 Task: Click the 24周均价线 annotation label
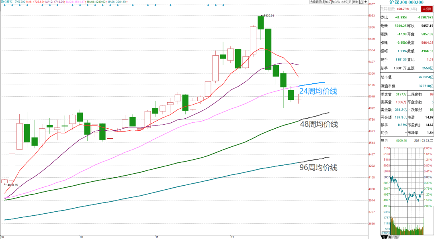point(318,91)
